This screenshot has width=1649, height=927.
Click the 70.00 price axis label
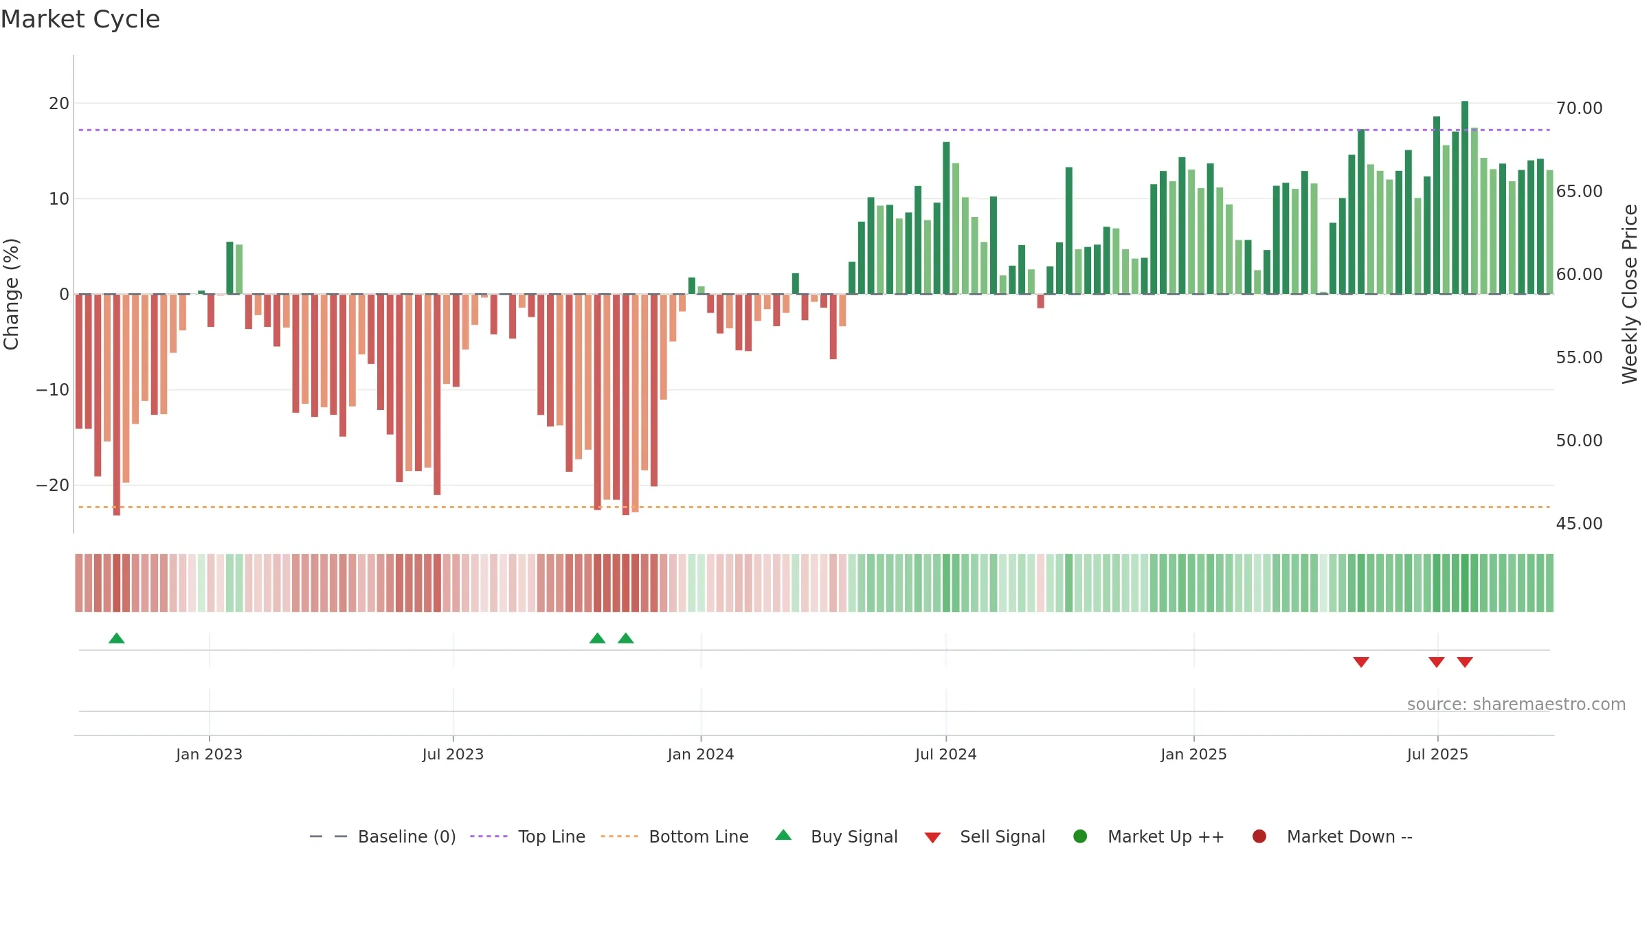point(1579,108)
